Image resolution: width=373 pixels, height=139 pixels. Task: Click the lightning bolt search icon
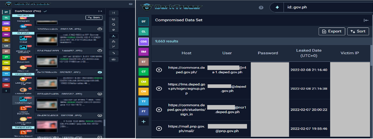tap(277, 7)
